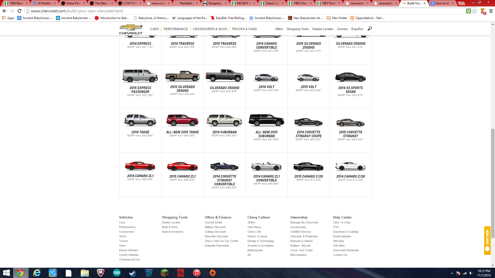Open 'Oppositelock' bookmark

click(x=367, y=18)
